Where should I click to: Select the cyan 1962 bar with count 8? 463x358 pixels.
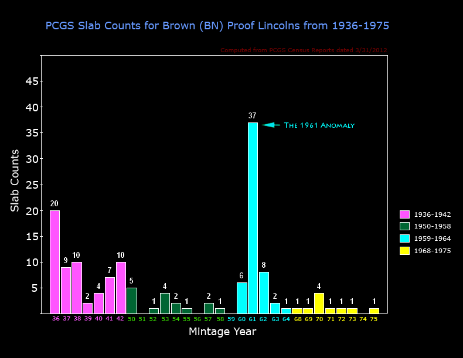click(x=264, y=293)
